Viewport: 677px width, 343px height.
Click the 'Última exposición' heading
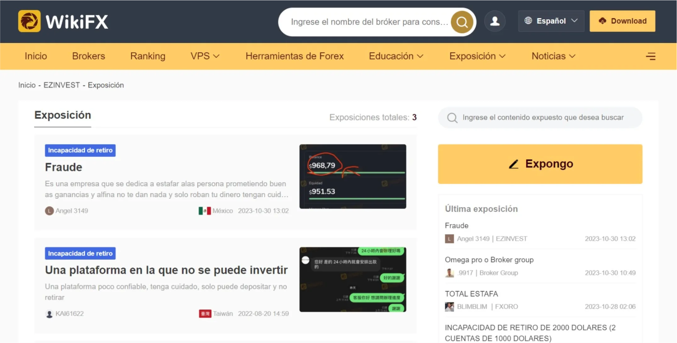coord(481,209)
